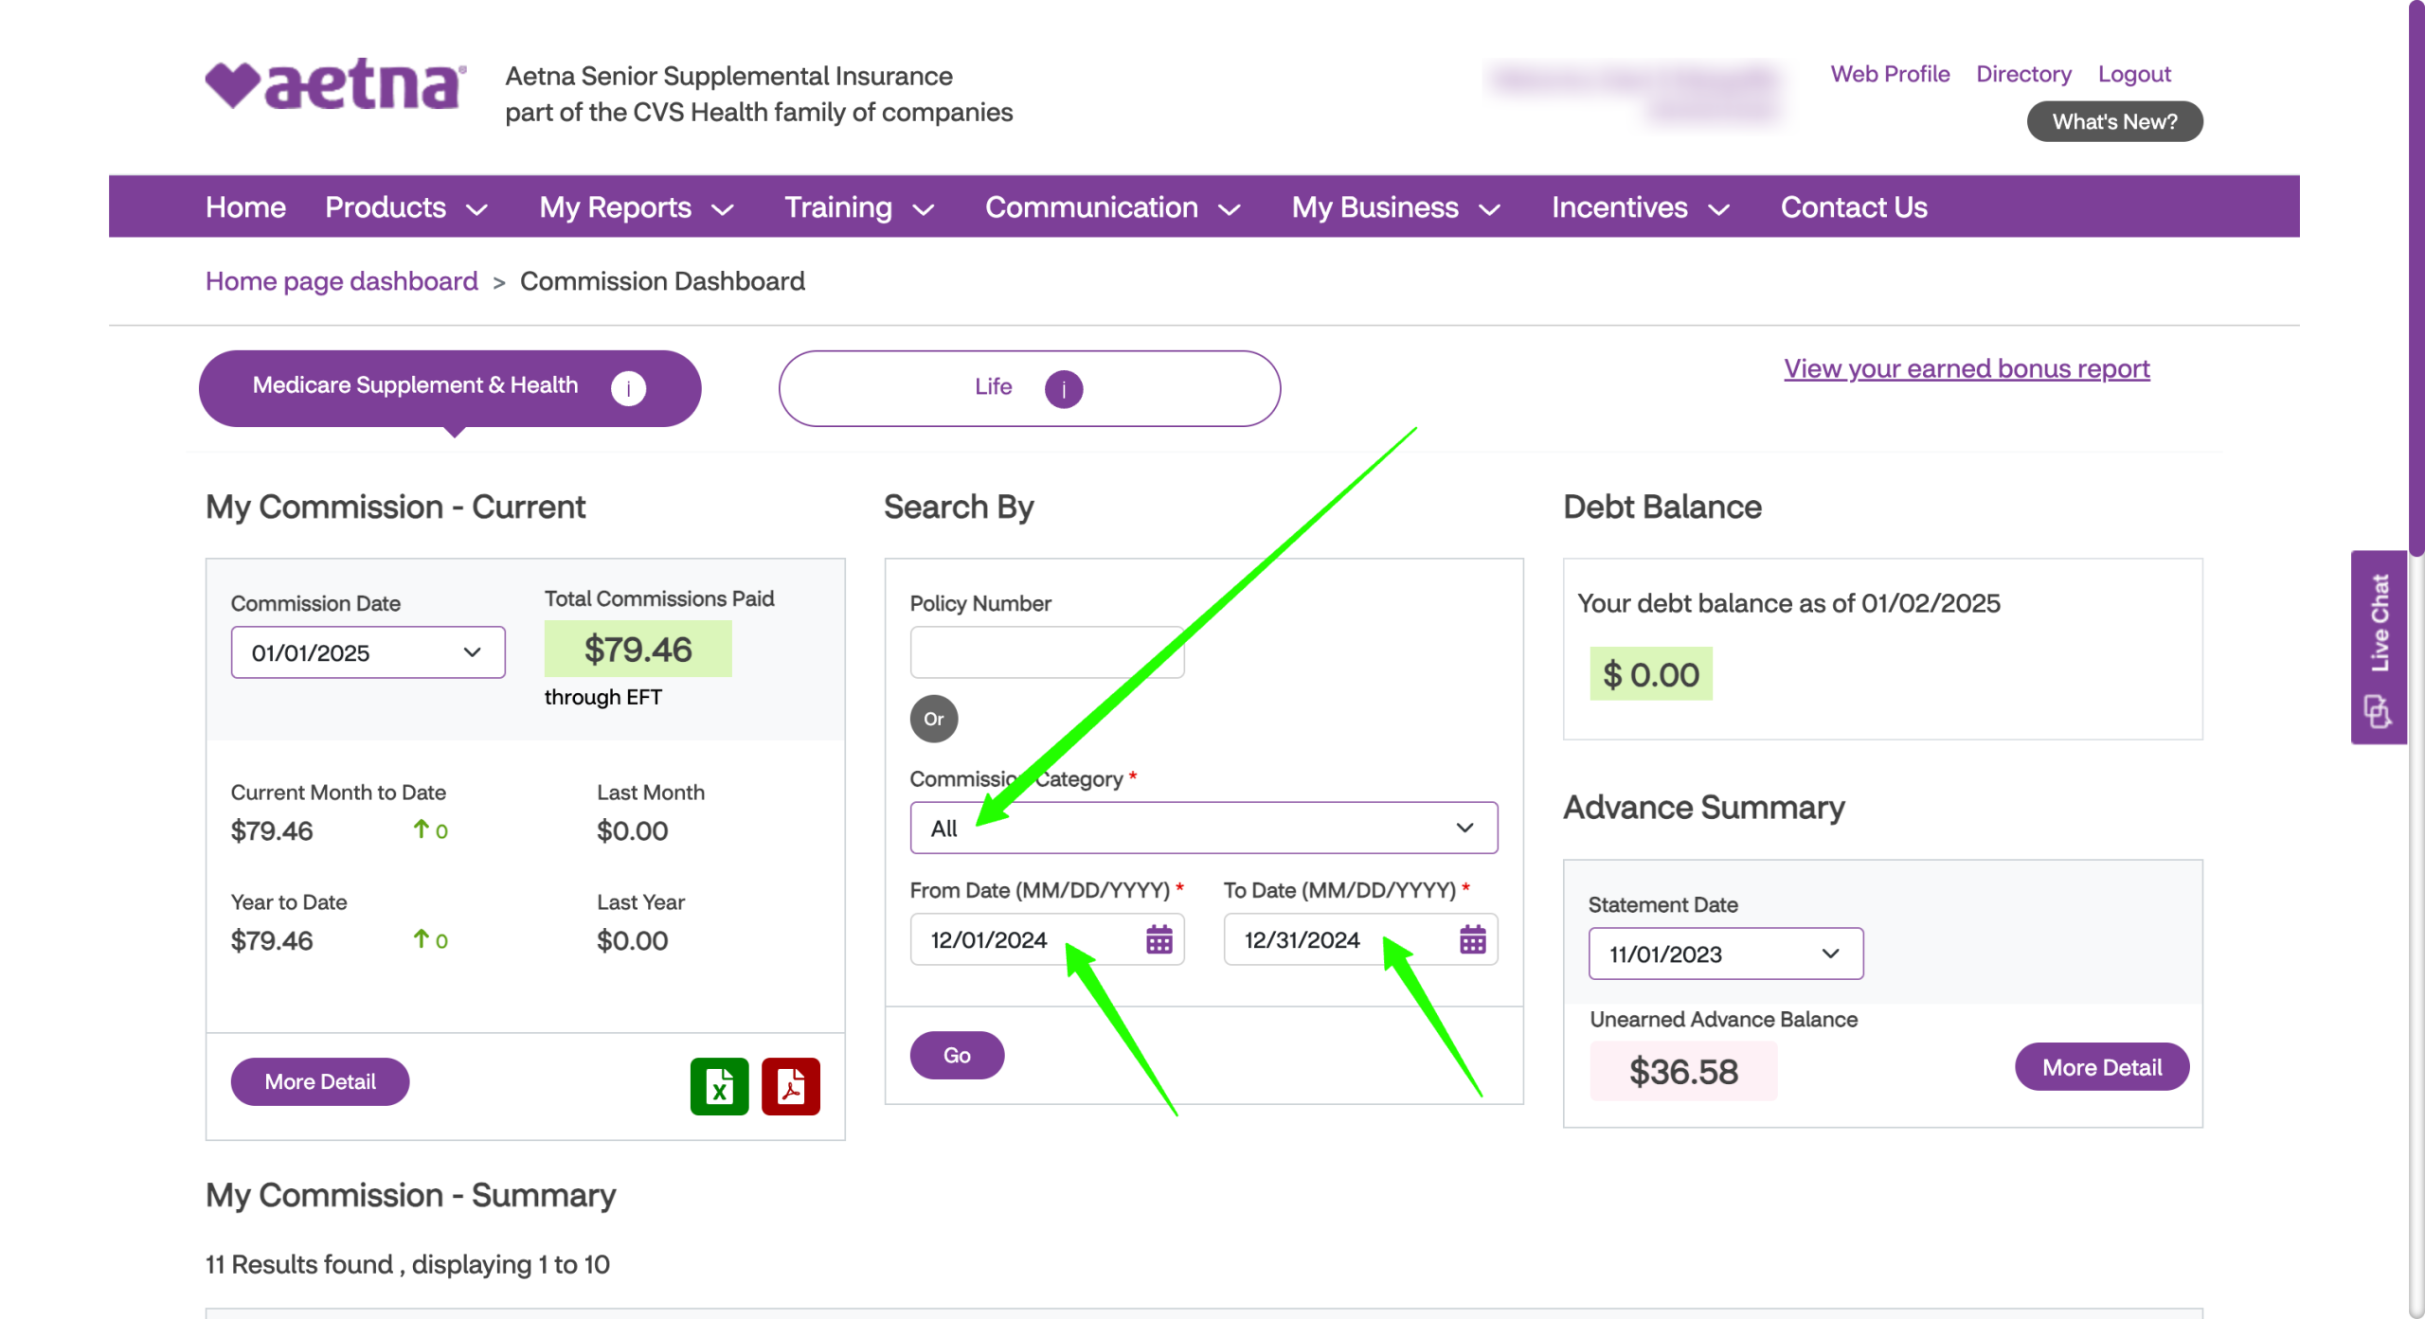The image size is (2425, 1319).
Task: Open the My Business menu
Action: (x=1395, y=206)
